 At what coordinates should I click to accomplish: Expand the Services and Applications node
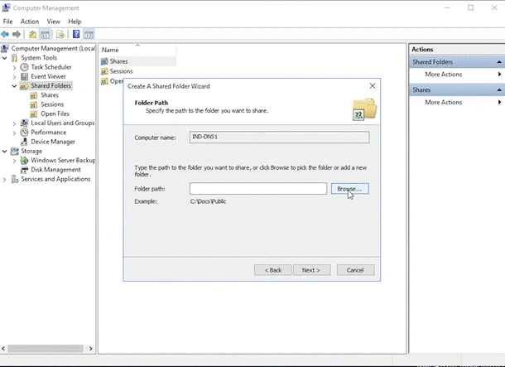[x=4, y=180]
